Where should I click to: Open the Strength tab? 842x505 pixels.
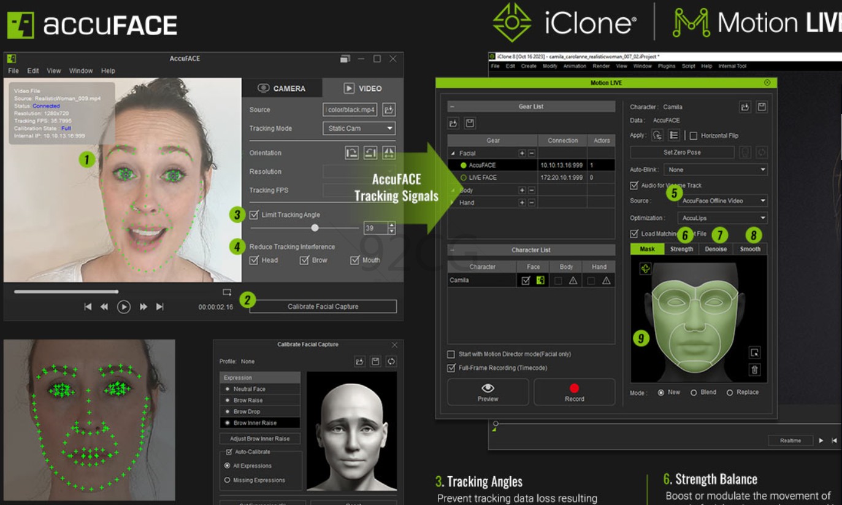pos(681,249)
